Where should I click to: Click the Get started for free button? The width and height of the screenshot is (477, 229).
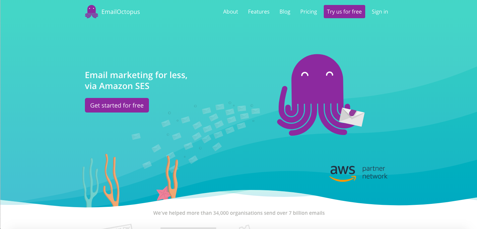[x=117, y=105]
